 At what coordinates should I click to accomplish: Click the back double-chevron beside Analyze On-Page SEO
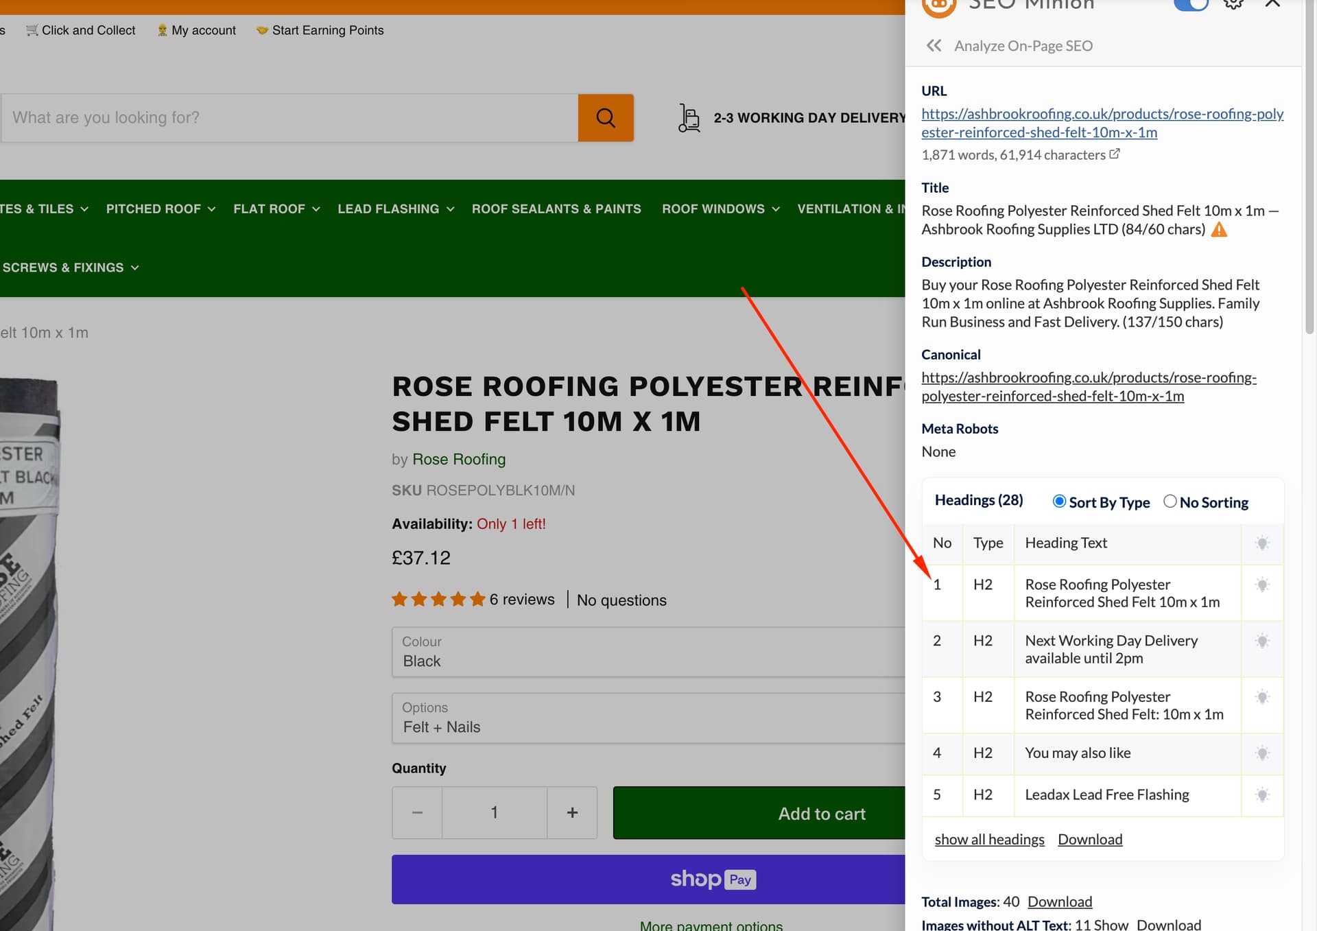coord(934,46)
